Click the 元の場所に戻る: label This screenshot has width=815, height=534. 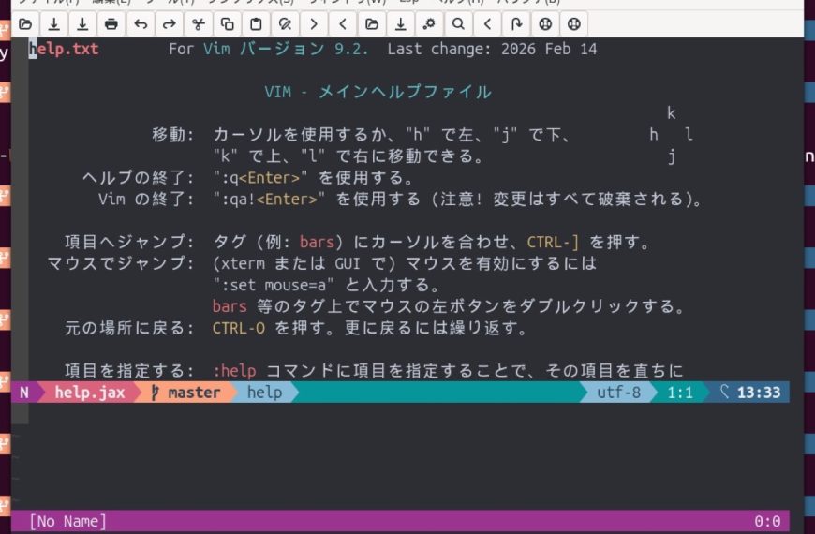point(129,328)
